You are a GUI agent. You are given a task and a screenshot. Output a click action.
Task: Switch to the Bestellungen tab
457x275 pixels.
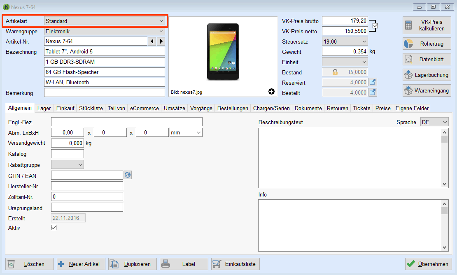pos(233,108)
